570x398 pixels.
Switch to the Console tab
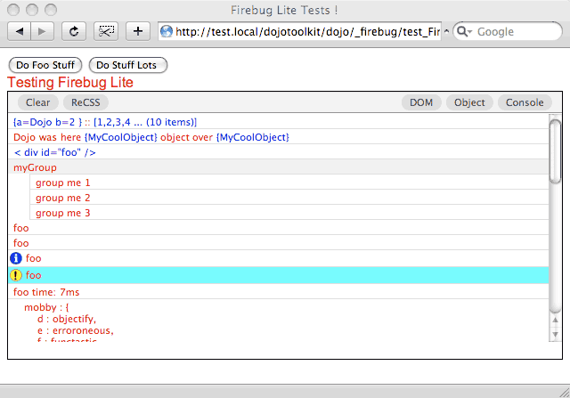tap(525, 102)
